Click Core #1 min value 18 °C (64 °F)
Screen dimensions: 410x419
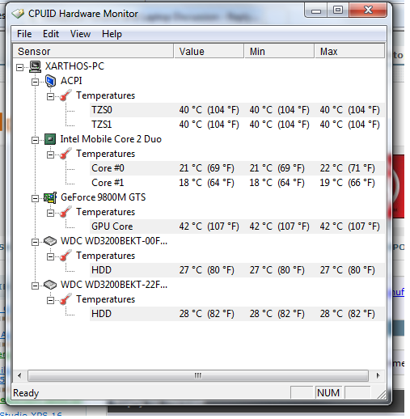point(277,183)
